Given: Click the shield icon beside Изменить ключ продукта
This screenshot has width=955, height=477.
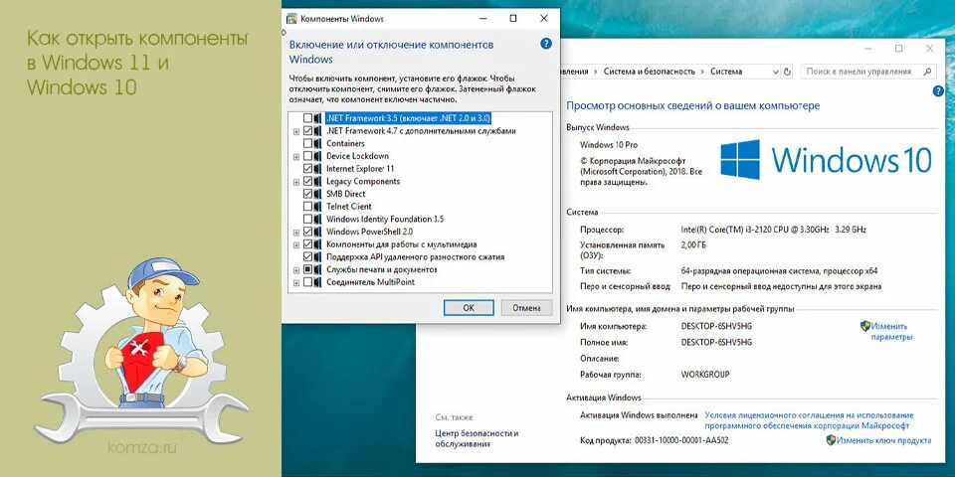Looking at the screenshot, I should point(831,440).
